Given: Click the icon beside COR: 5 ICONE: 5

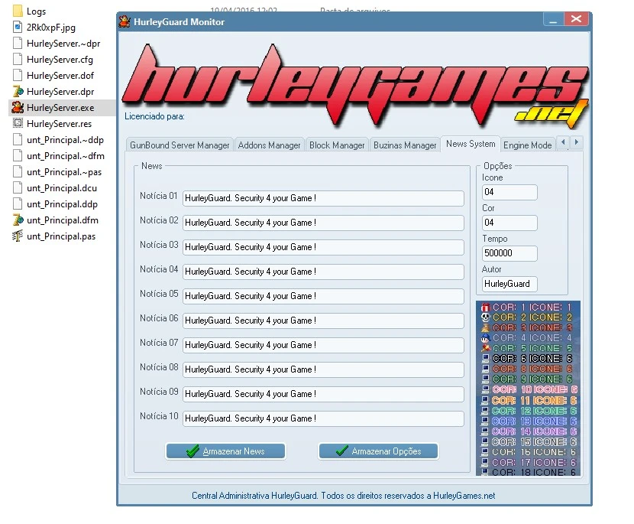Looking at the screenshot, I should [486, 348].
